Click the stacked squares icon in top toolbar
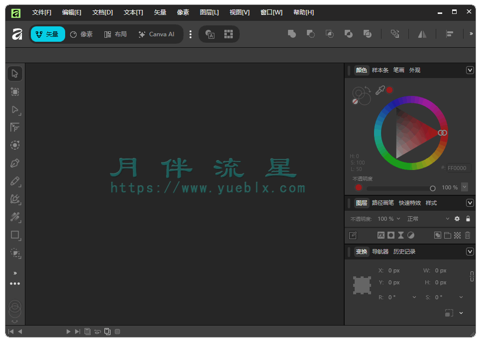 395,34
